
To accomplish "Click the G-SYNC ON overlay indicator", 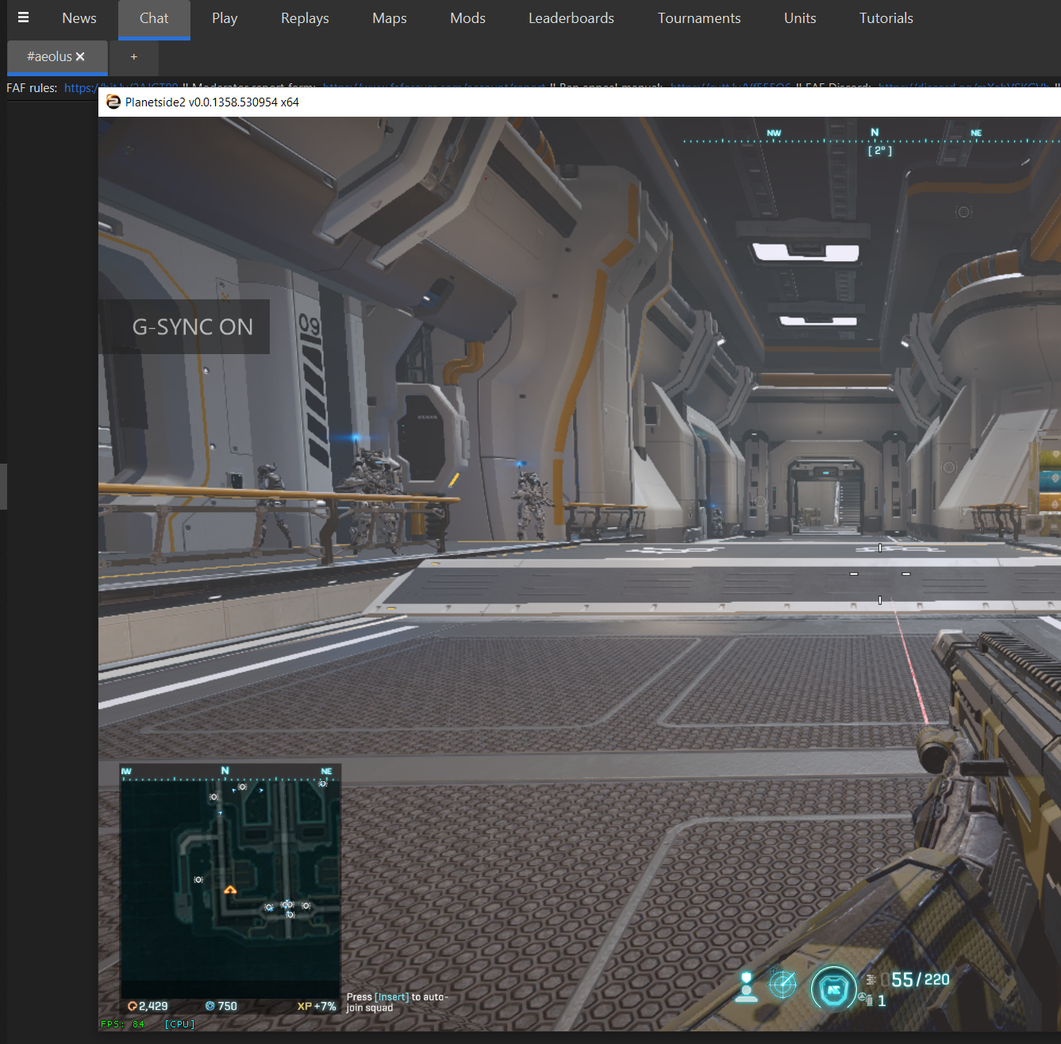I will [184, 326].
